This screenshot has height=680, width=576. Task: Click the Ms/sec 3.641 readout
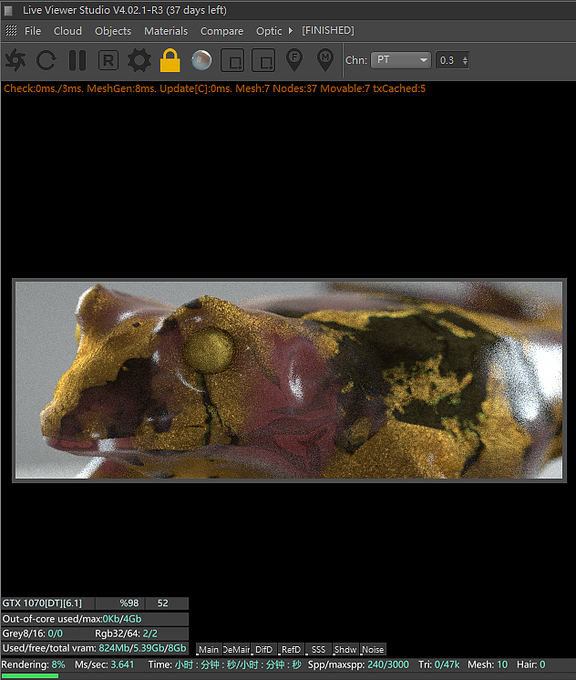105,665
